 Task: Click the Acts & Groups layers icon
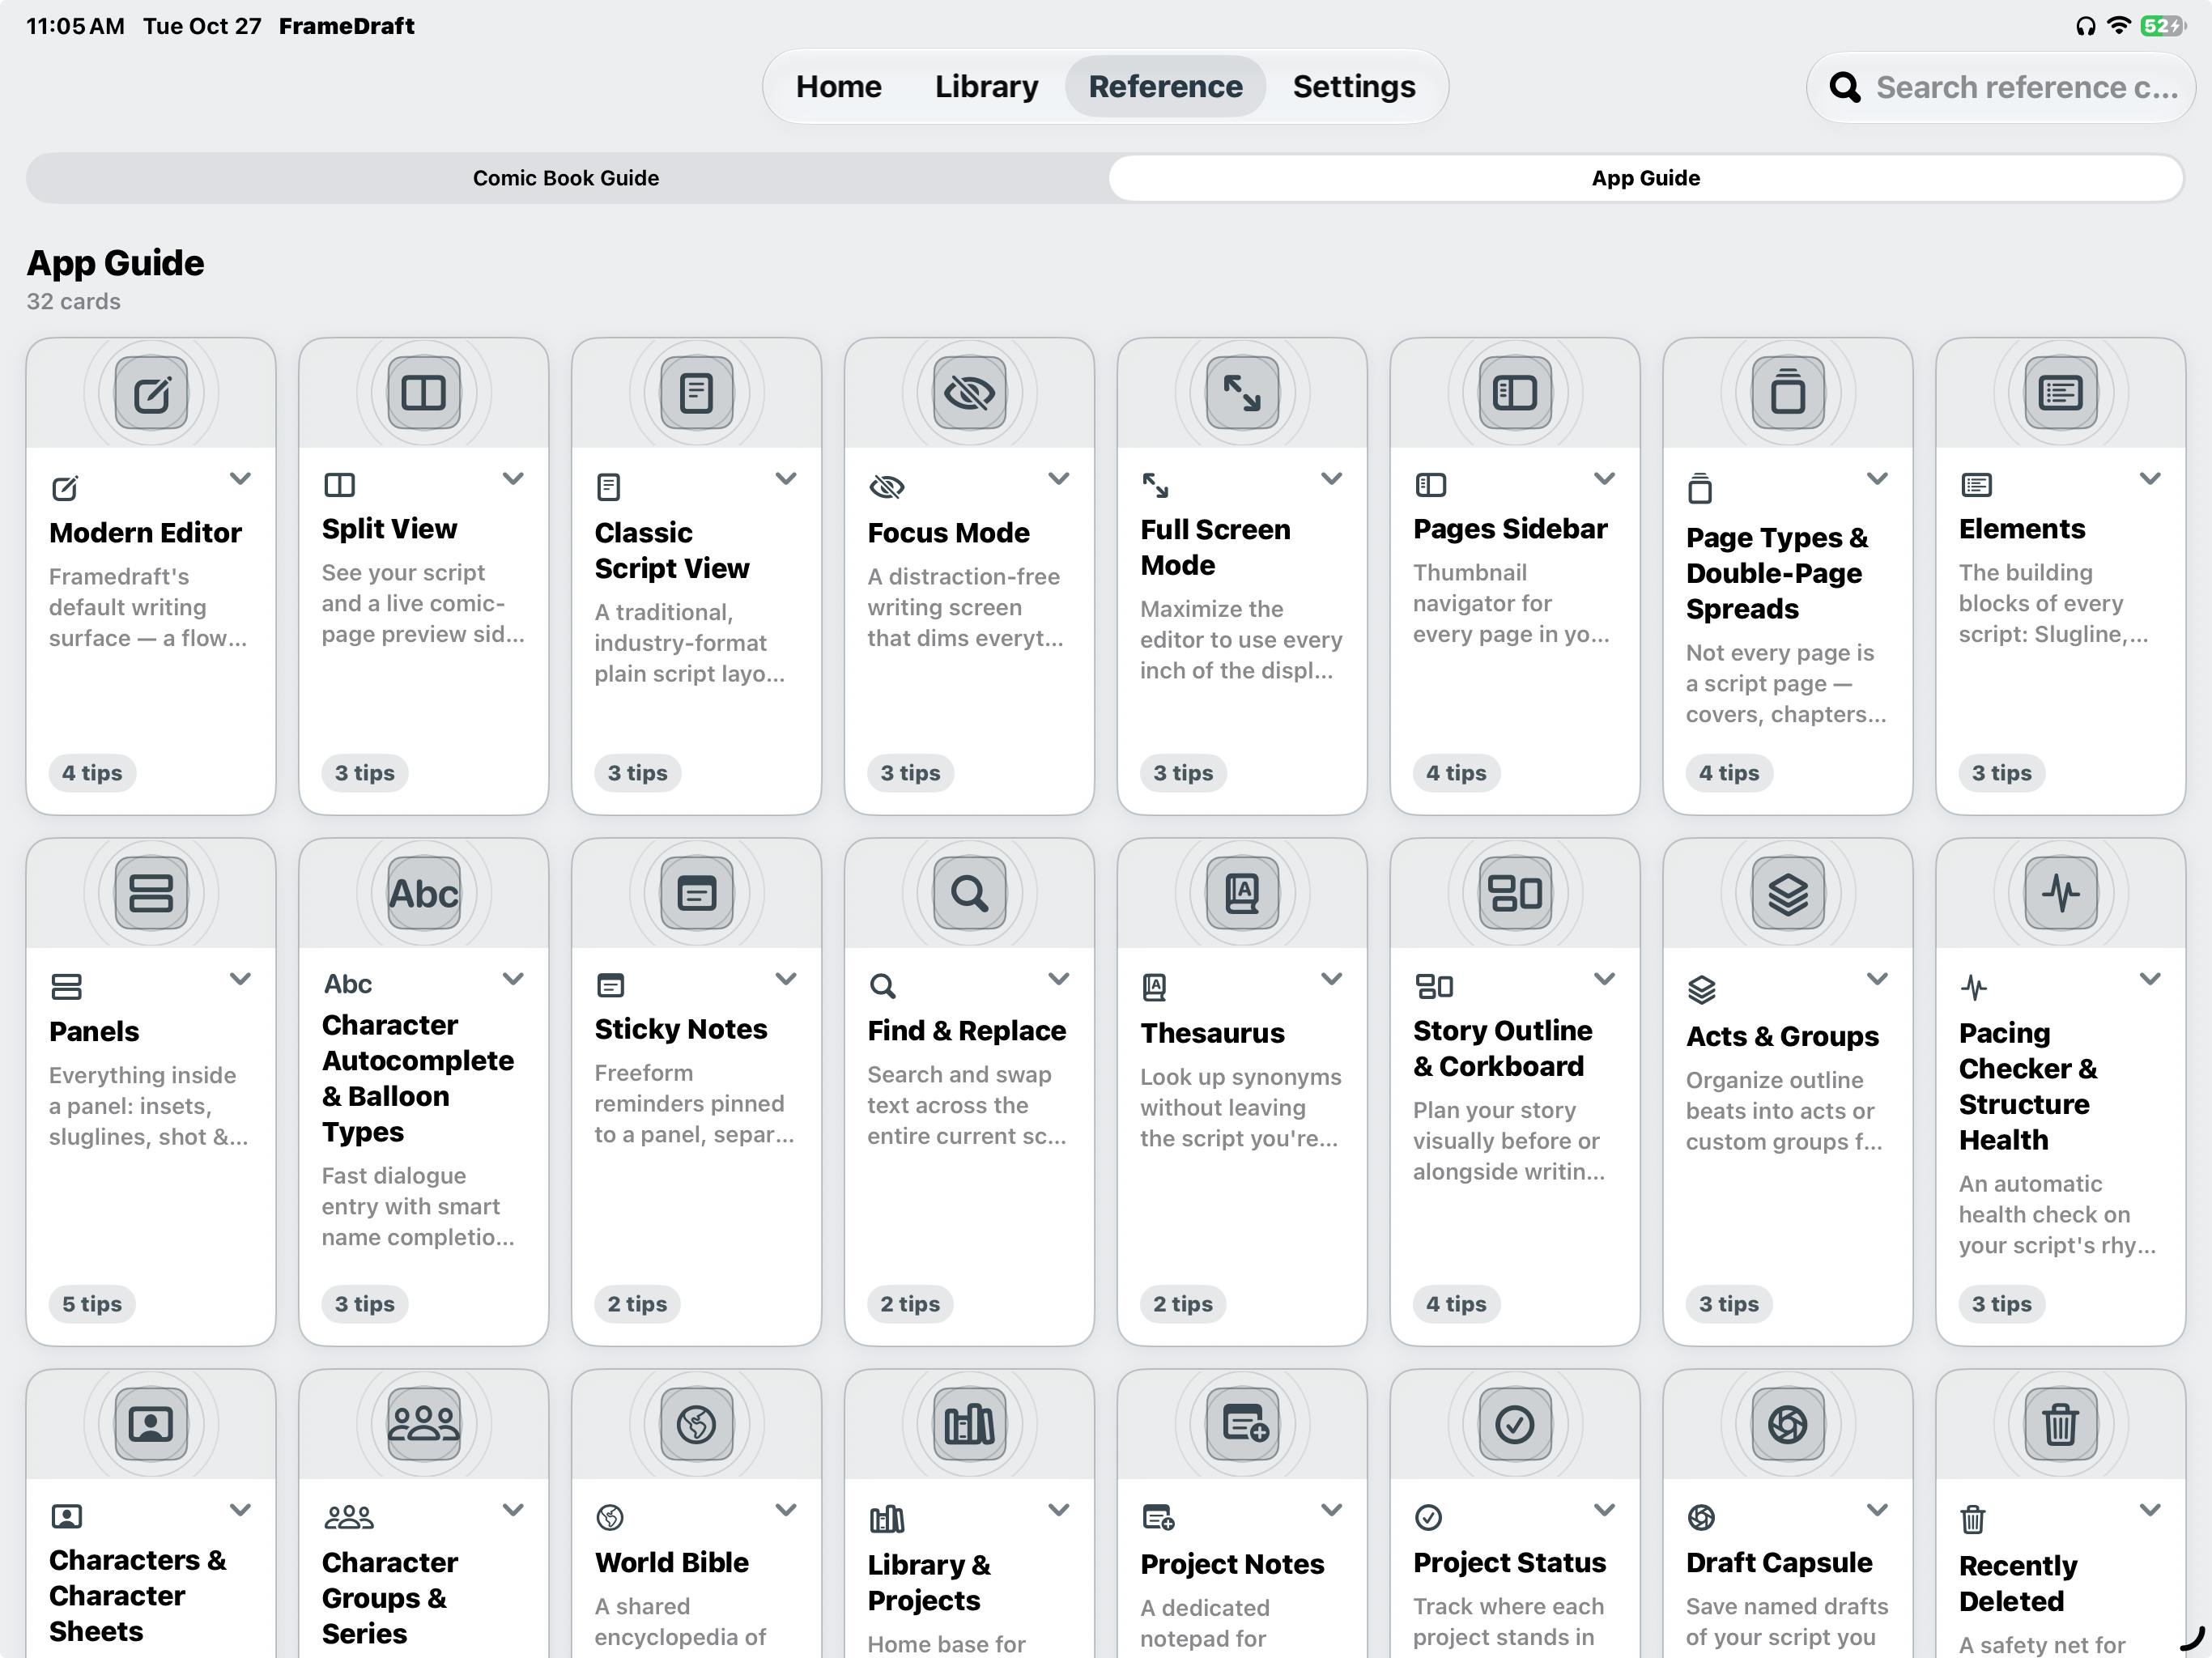(1788, 893)
